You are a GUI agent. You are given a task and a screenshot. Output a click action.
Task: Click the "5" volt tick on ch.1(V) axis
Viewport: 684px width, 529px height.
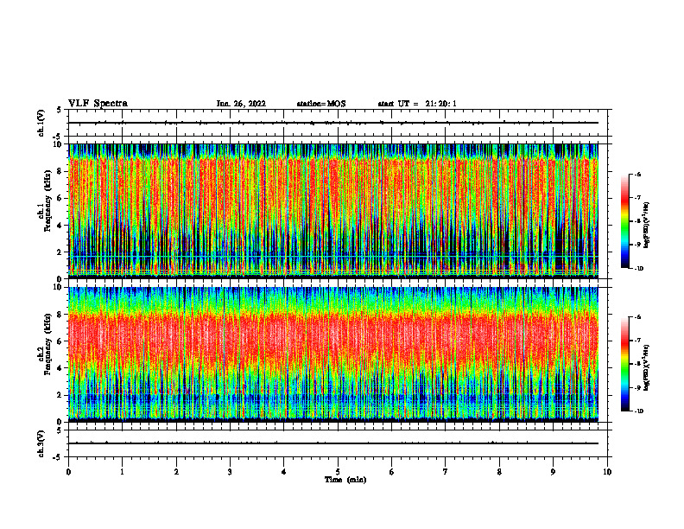point(60,111)
